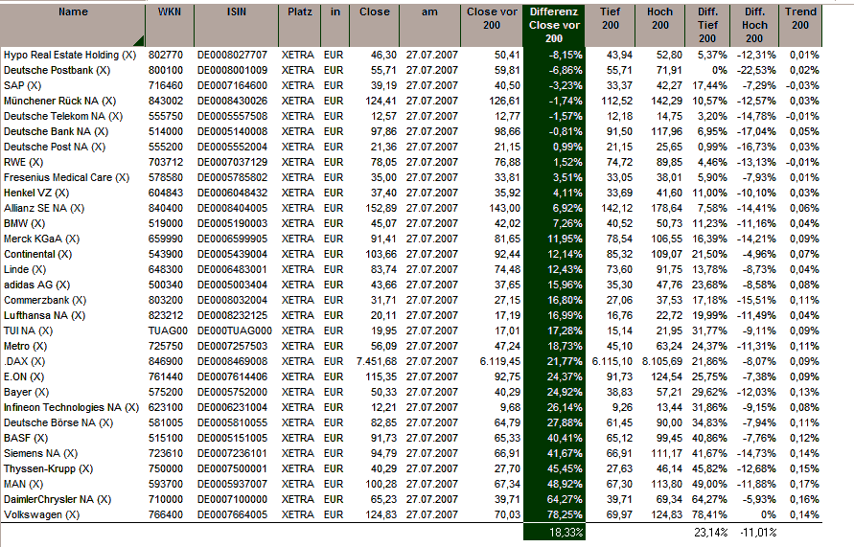Select the -11,01% average Diff. Hoch cell
This screenshot has height=547, width=854.
(757, 533)
